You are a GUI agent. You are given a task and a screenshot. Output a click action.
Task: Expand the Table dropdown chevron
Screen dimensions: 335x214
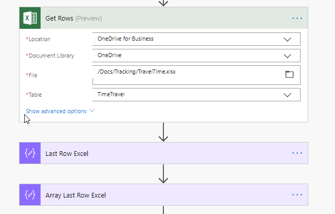pos(287,95)
